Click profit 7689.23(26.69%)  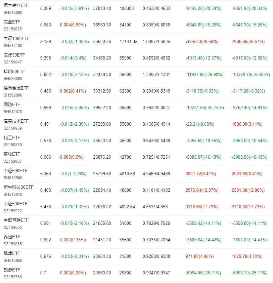[x=202, y=42]
